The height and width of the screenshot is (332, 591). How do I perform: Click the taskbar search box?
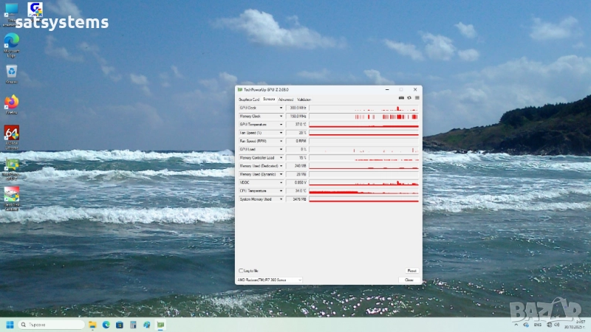click(52, 325)
